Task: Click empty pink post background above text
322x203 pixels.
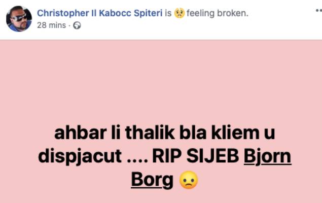Action: coord(161,80)
